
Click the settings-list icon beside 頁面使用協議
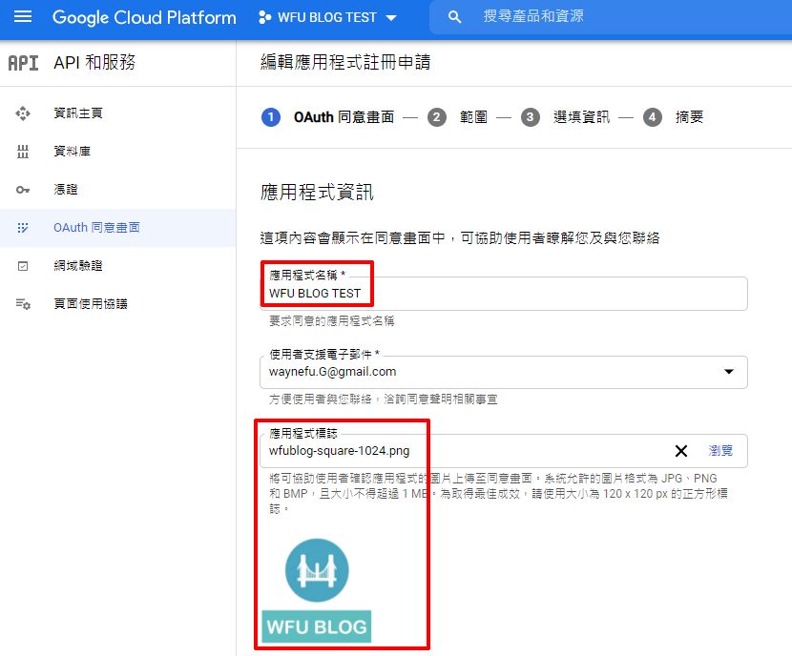coord(23,304)
